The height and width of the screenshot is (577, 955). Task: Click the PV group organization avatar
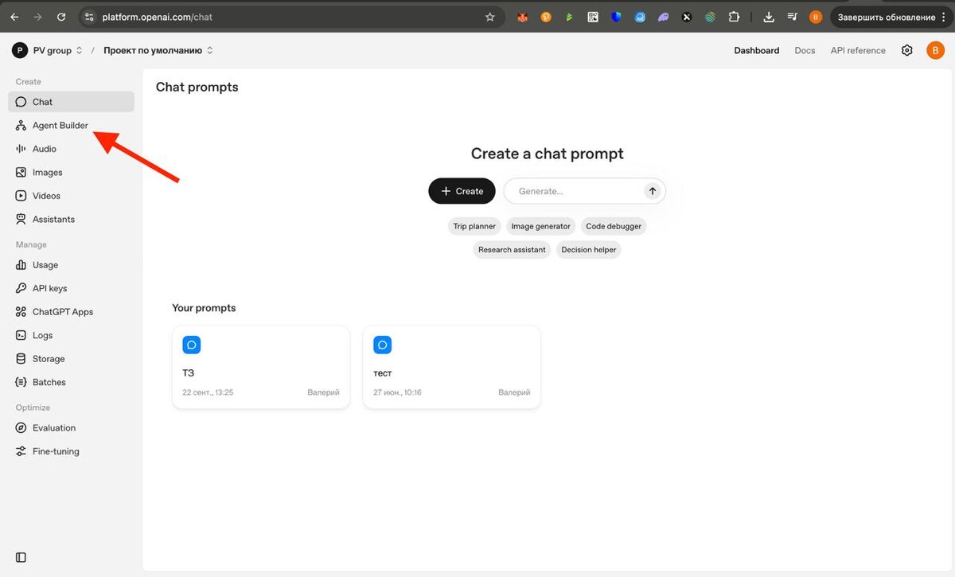20,50
